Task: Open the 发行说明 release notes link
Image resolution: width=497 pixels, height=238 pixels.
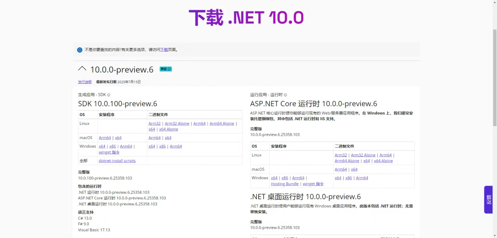Action: (85, 82)
